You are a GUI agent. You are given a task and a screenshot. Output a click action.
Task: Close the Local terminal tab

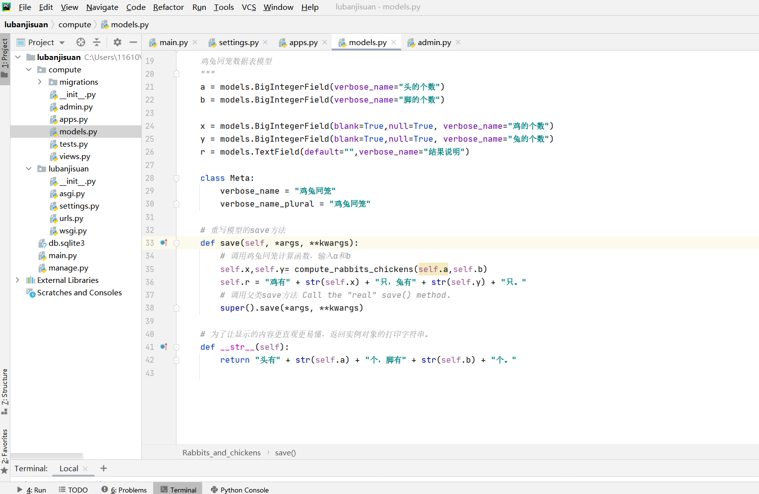click(x=85, y=469)
